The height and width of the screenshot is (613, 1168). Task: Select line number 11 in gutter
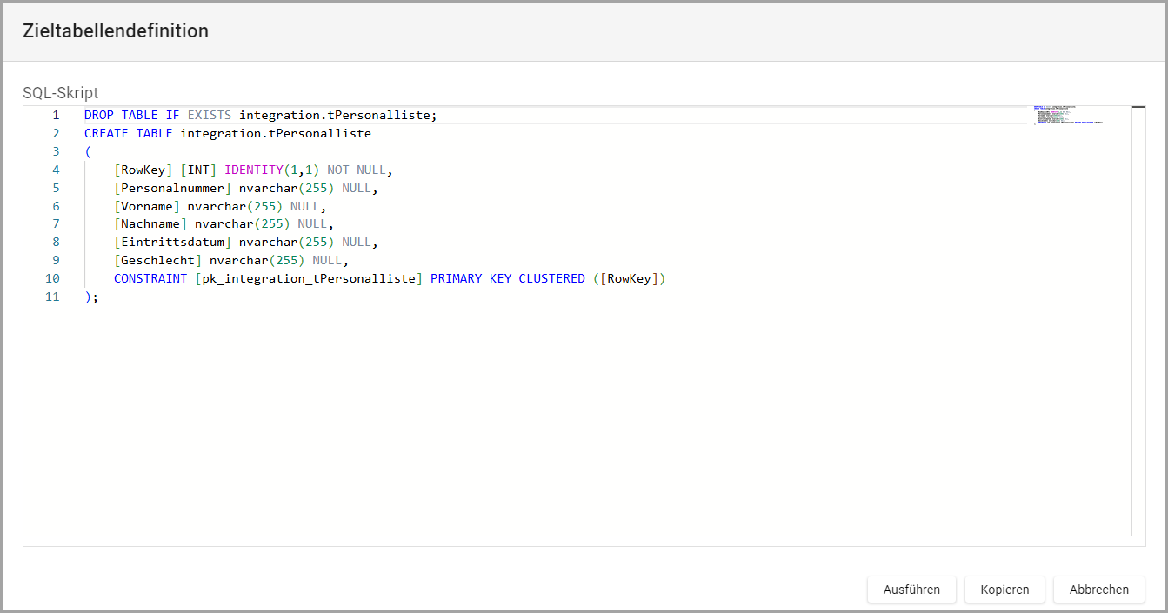pyautogui.click(x=52, y=297)
